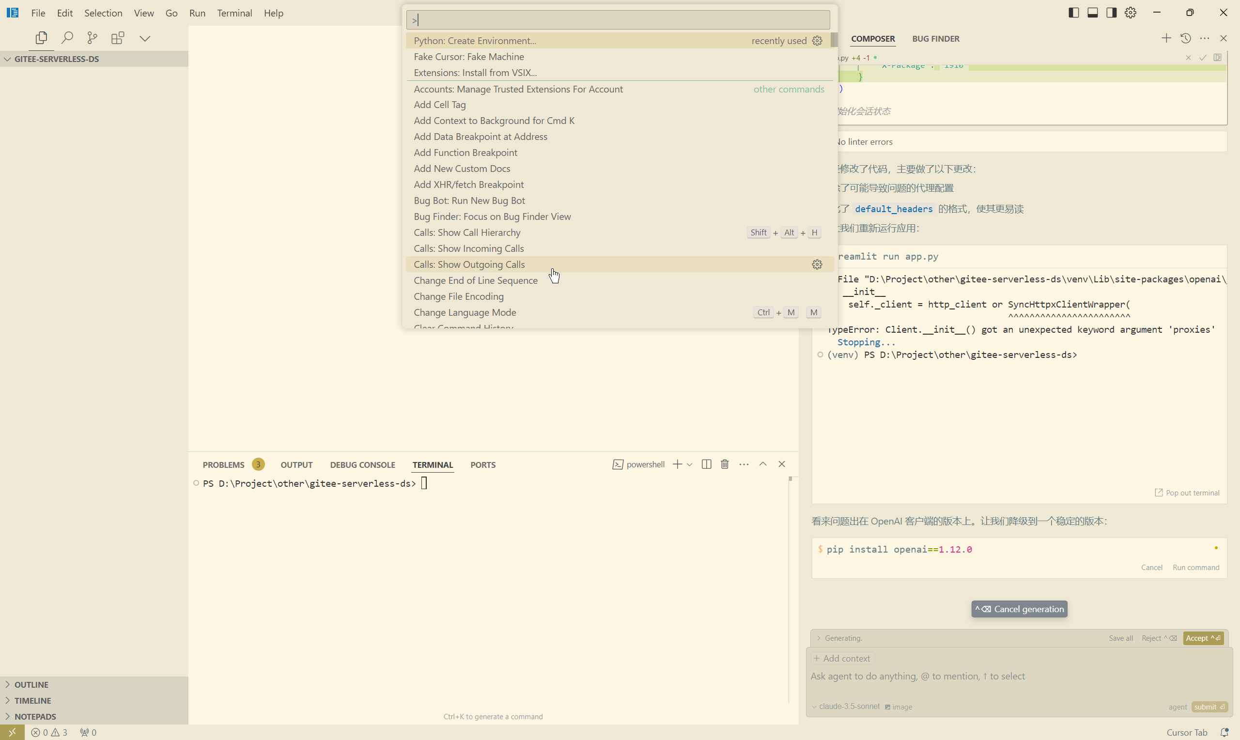The height and width of the screenshot is (740, 1240).
Task: Open the Terminal menu
Action: pos(234,13)
